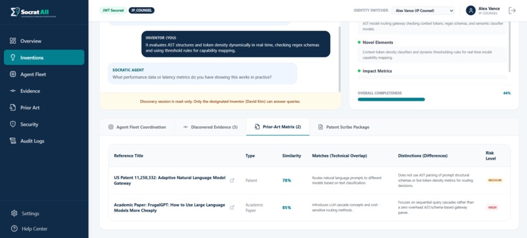Click the chat panel scrollbar

[x=339, y=59]
